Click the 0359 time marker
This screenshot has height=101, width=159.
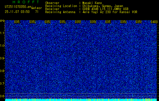139,22
